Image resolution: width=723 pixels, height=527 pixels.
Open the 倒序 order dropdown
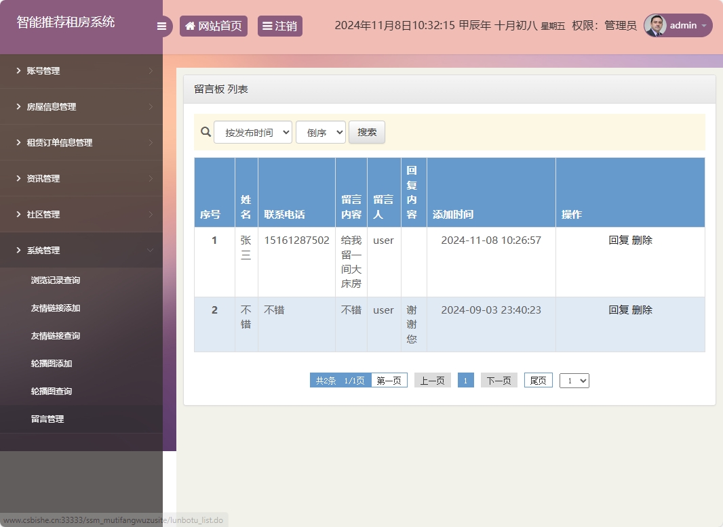321,132
